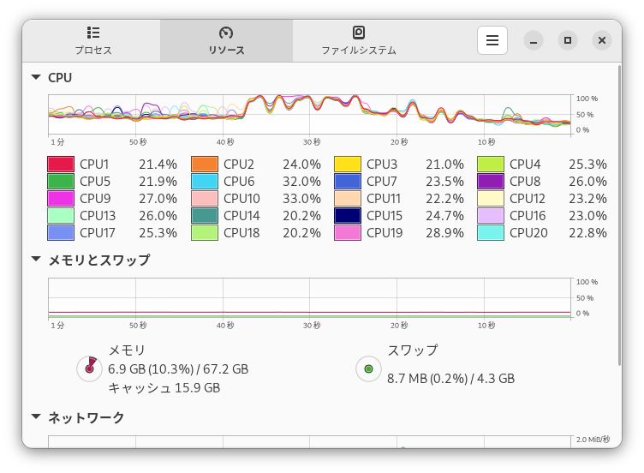Image resolution: width=644 pixels, height=473 pixels.
Task: Pick a new color for CPU15
Action: point(348,215)
